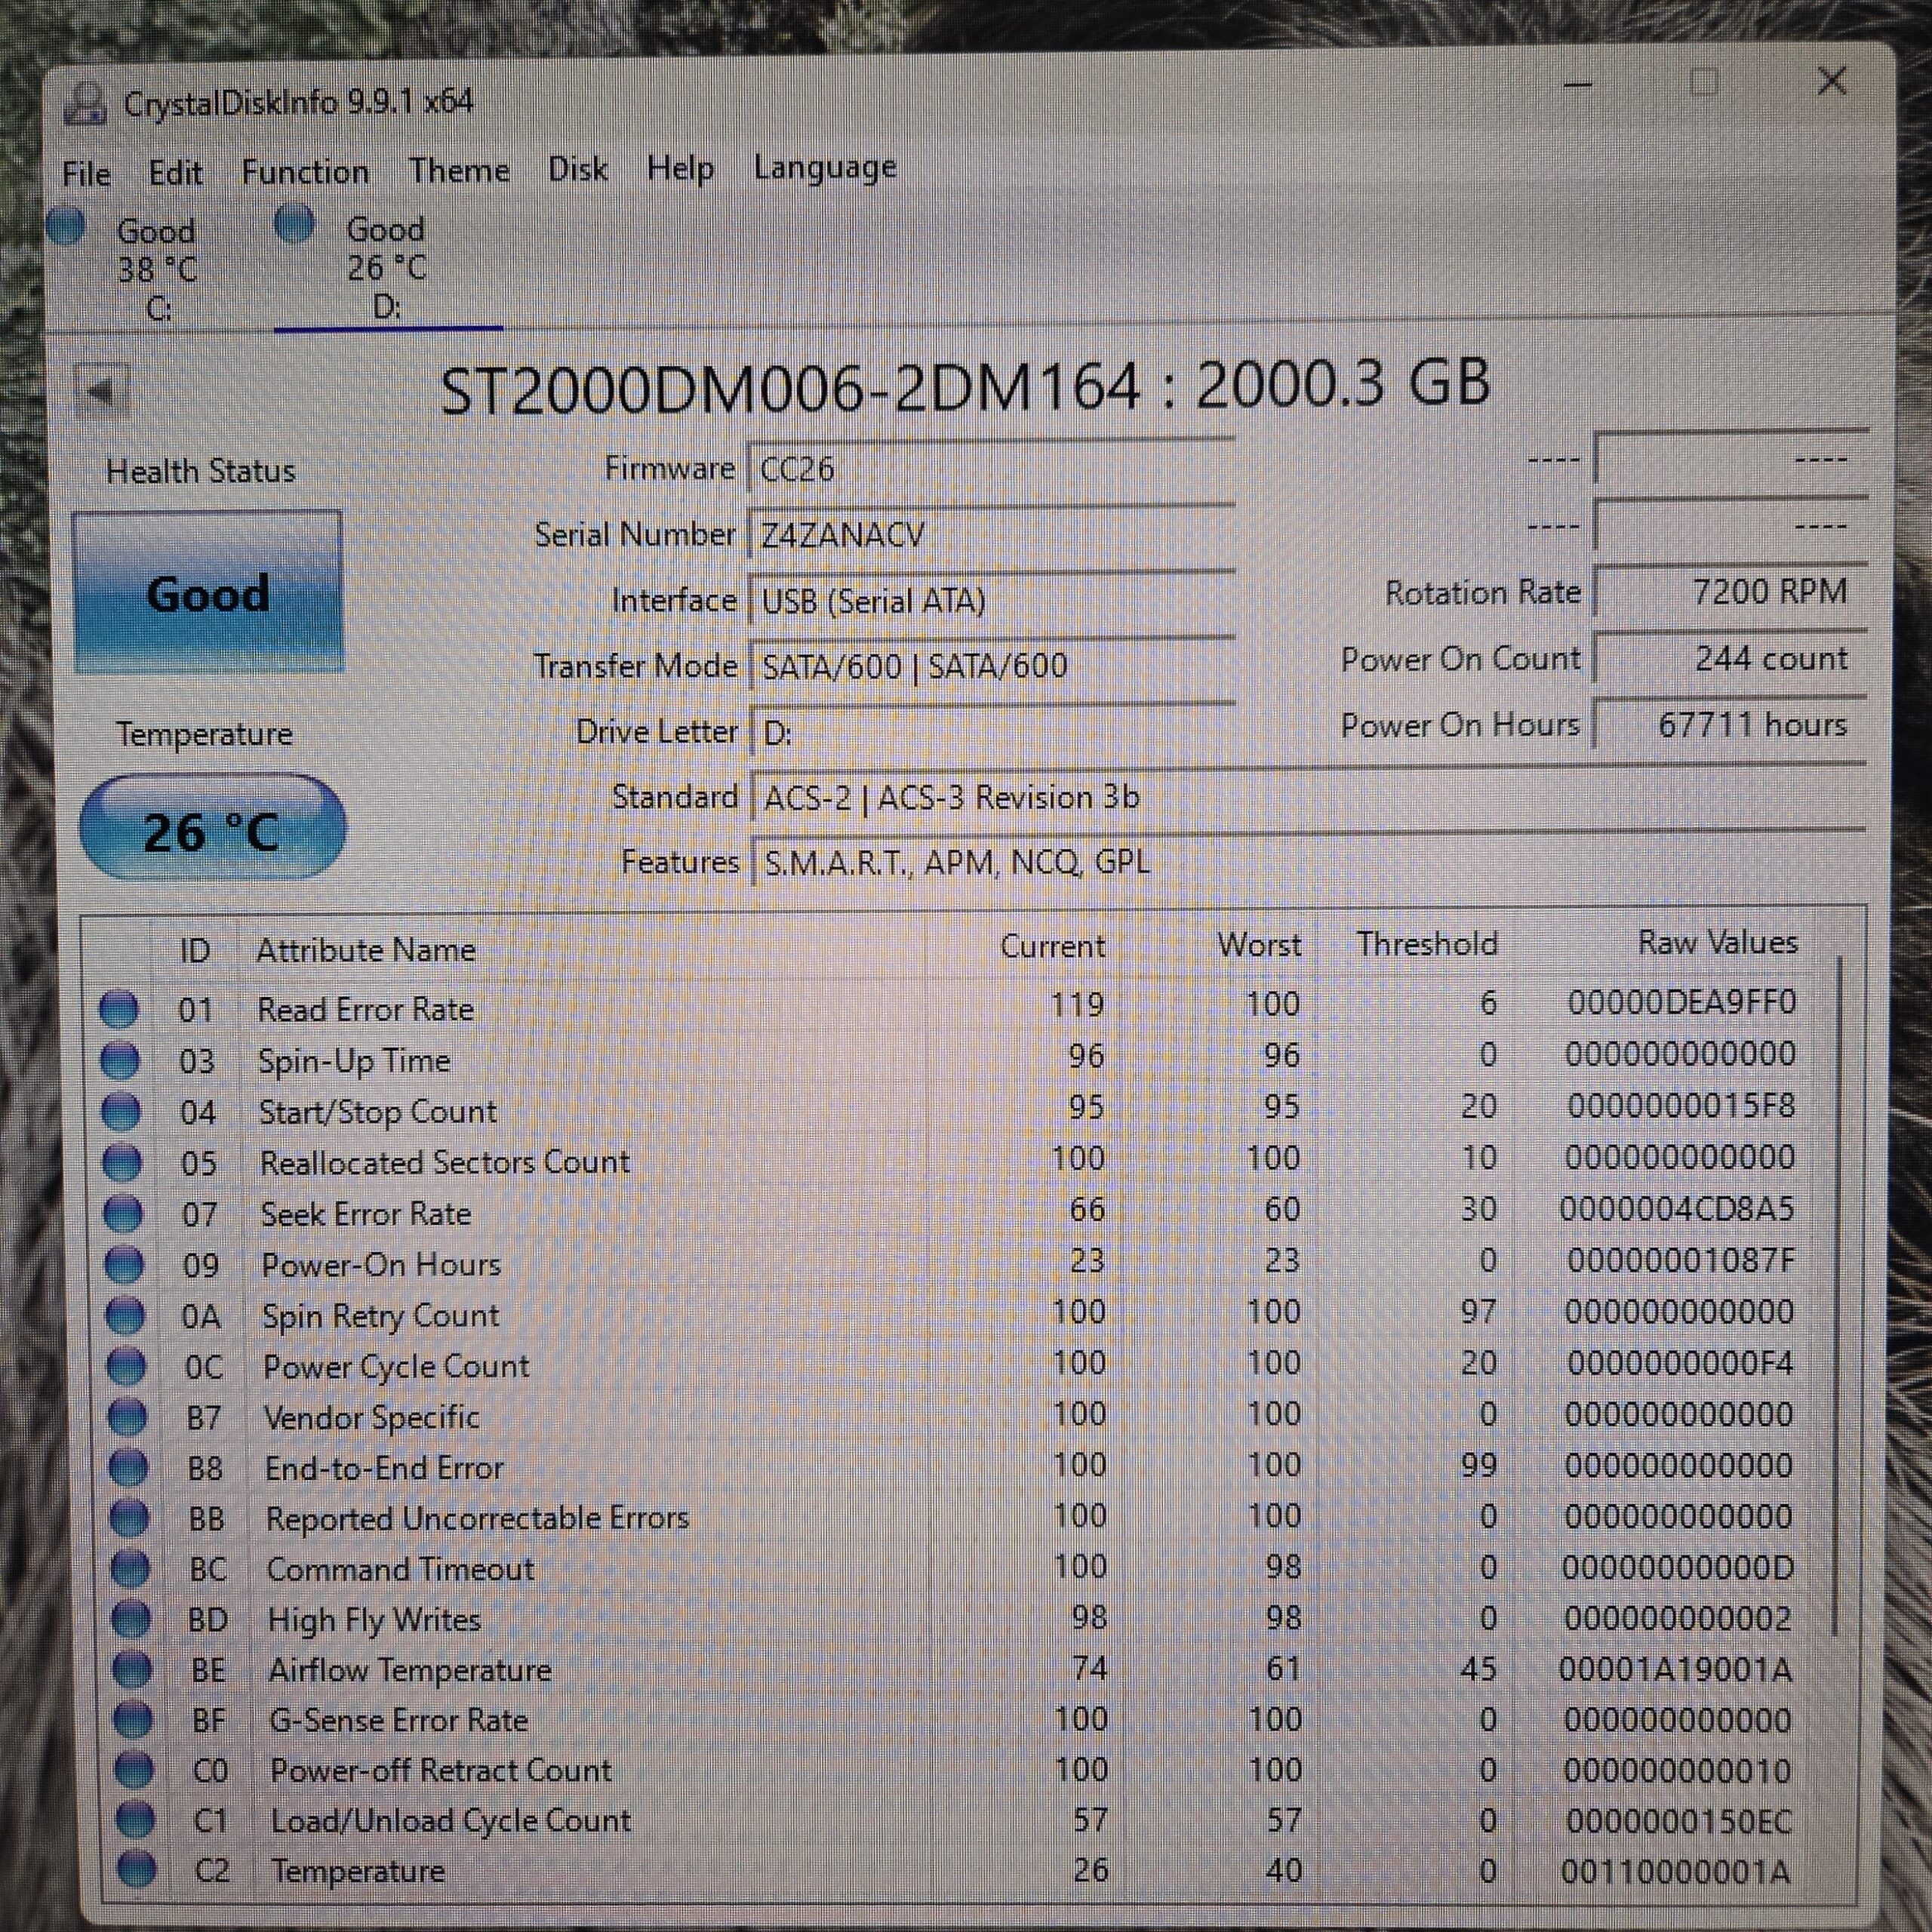Screen dimensions: 1932x1932
Task: Click the raw value 00110000001A
Action: (x=1675, y=1871)
